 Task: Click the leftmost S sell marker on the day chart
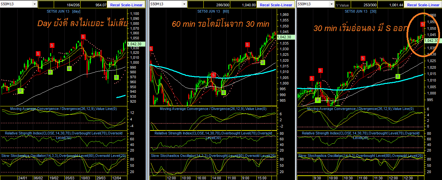pos(38,53)
